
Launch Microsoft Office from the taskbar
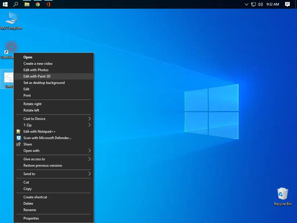48,4
